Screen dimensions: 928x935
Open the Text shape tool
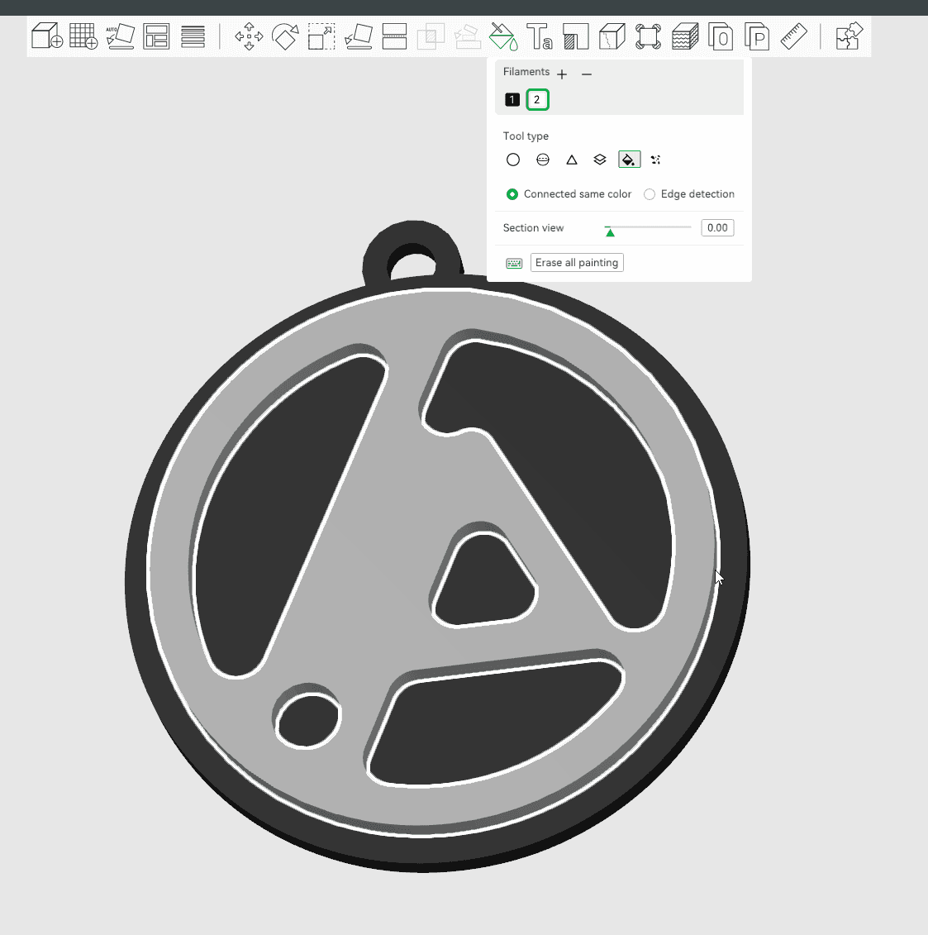540,36
